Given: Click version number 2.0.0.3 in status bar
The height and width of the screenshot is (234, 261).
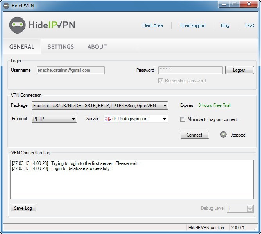Looking at the screenshot, I should (x=238, y=227).
